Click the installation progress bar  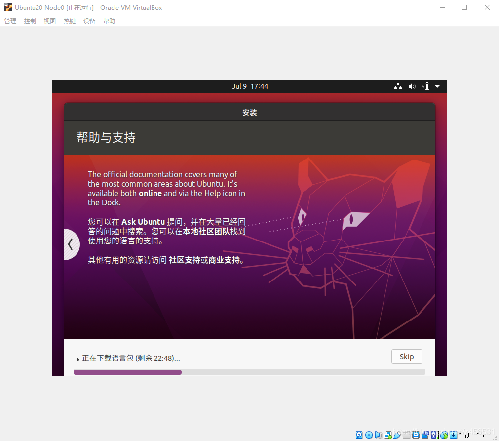250,372
